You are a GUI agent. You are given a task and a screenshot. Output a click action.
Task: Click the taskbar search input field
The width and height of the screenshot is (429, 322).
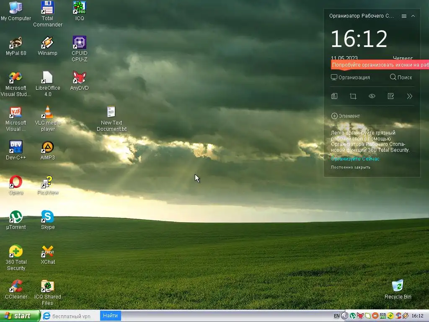click(75, 316)
